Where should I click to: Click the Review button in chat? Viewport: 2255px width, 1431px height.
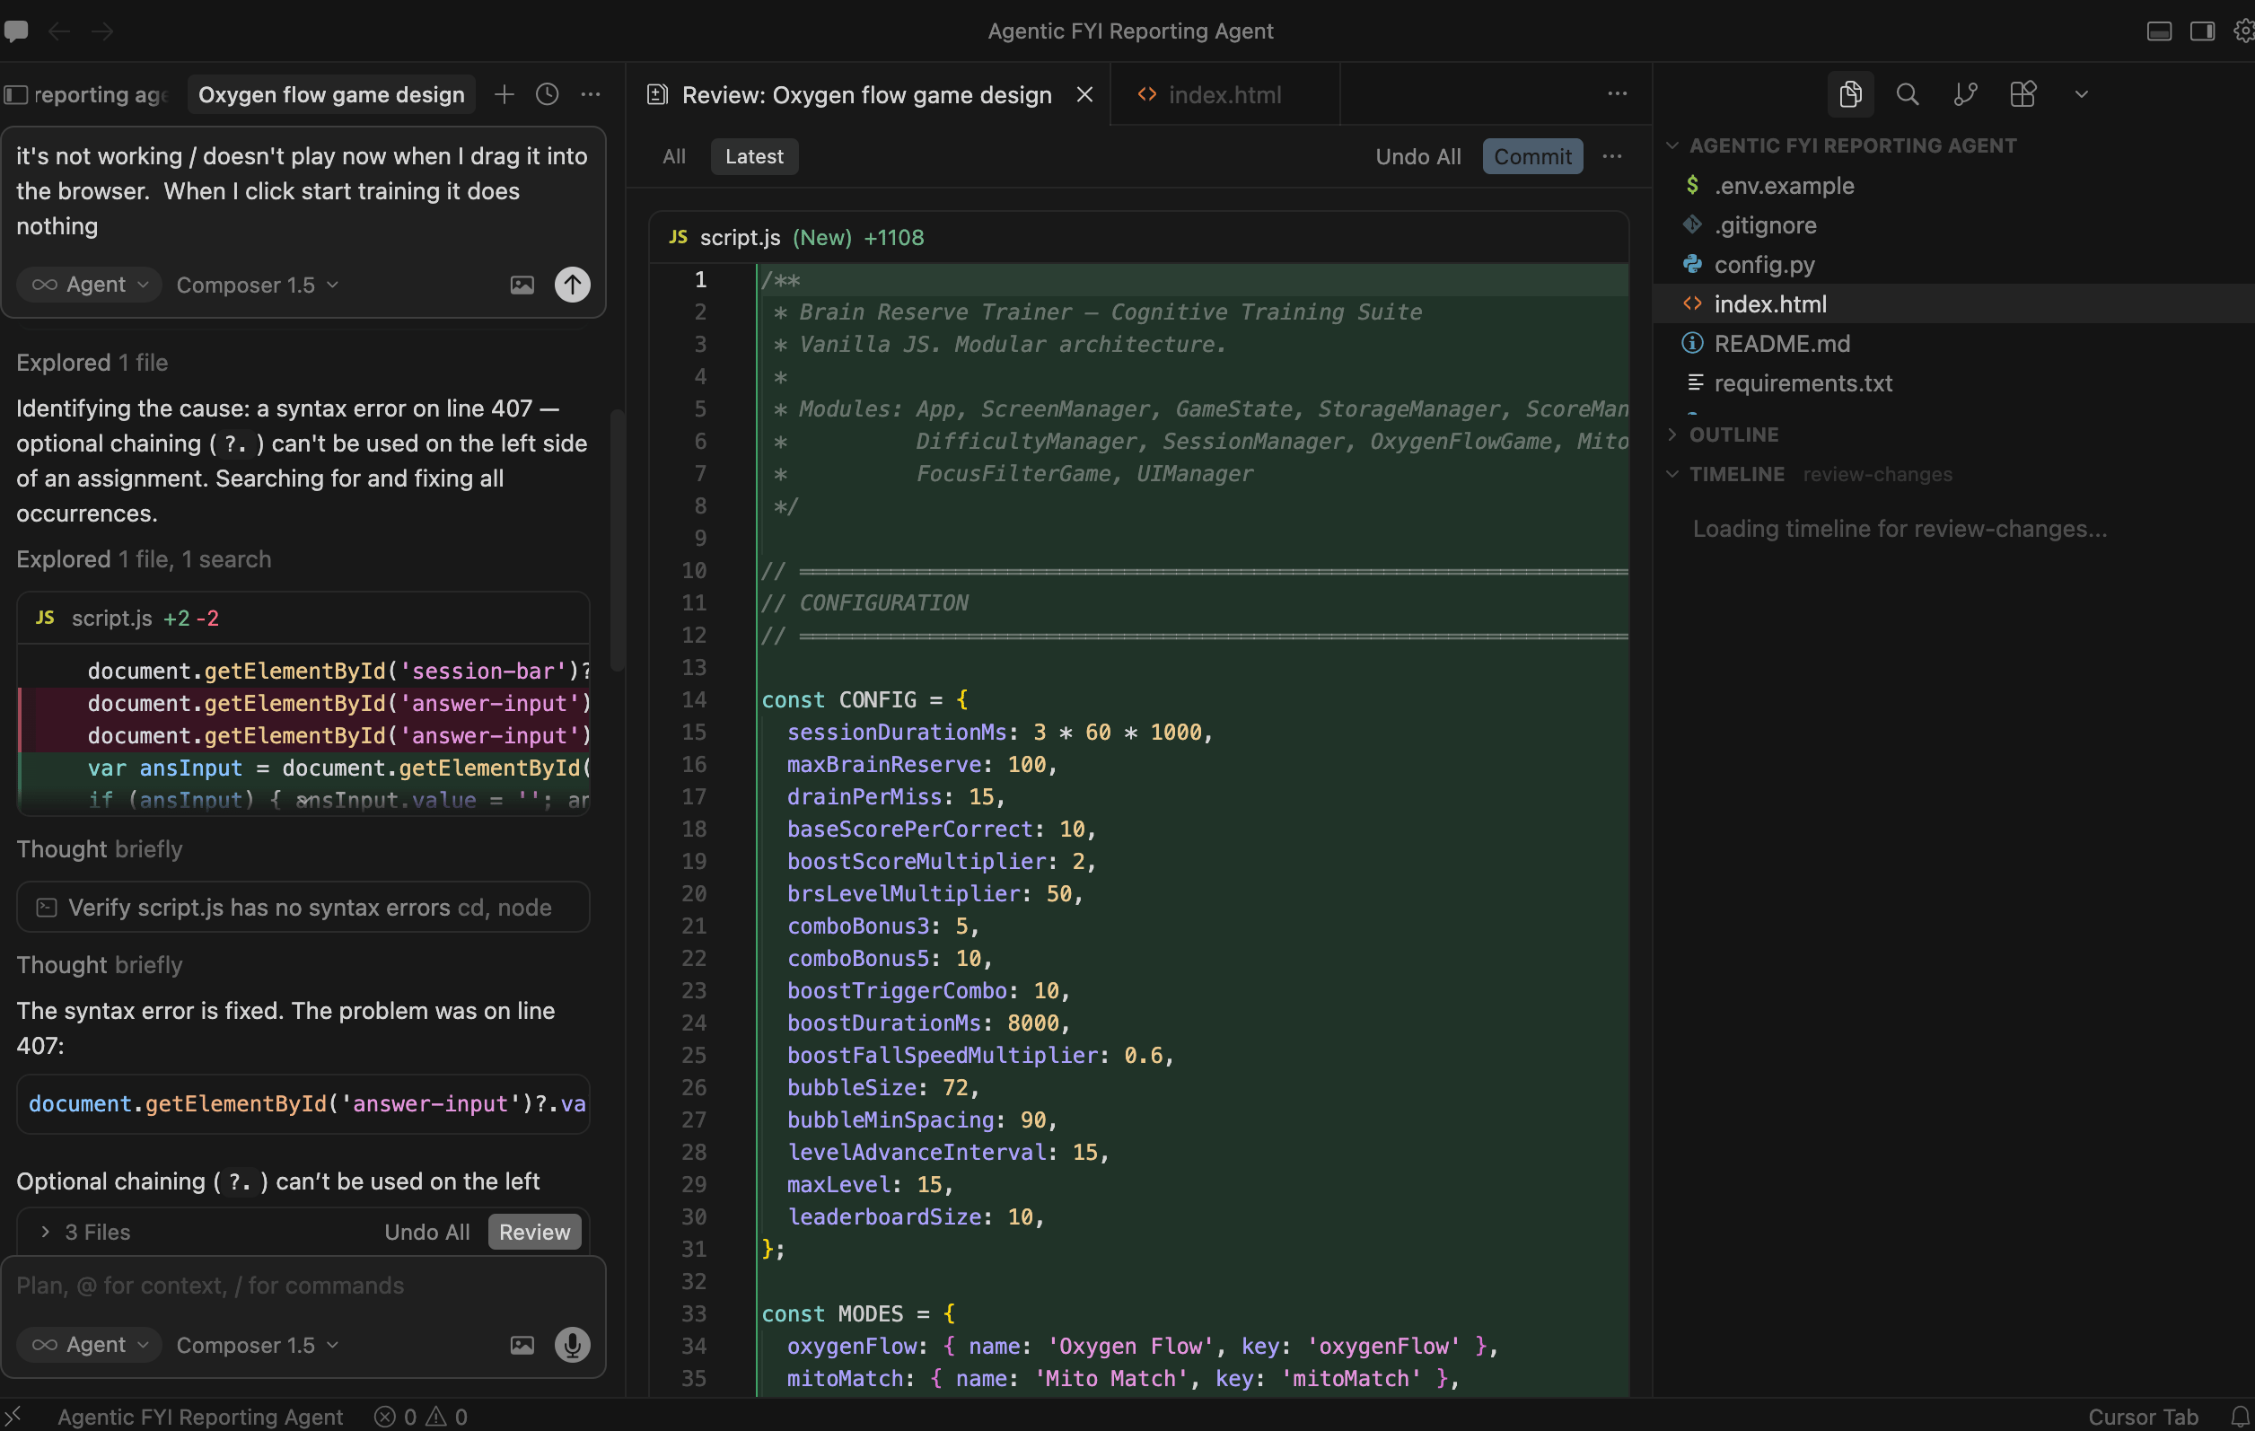pyautogui.click(x=534, y=1232)
